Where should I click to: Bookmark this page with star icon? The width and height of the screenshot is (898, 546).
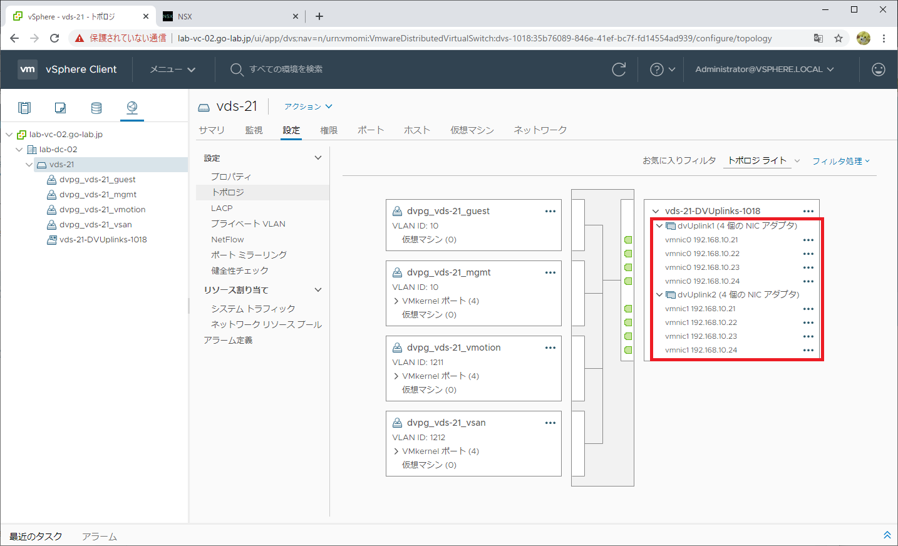coord(839,38)
